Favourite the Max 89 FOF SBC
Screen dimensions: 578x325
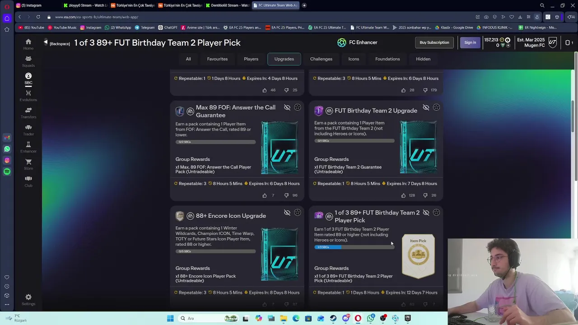(298, 107)
